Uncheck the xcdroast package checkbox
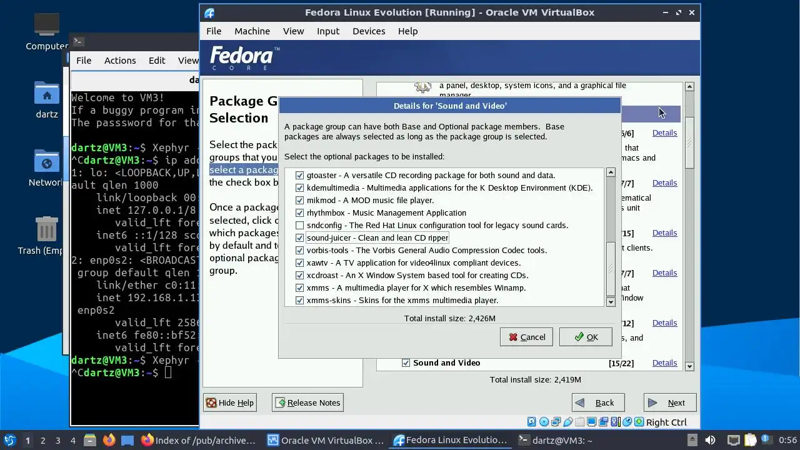This screenshot has height=450, width=800. 299,276
